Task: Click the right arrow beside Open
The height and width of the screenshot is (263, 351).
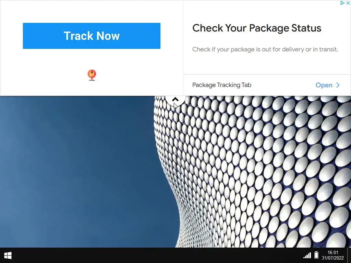Action: tap(338, 85)
